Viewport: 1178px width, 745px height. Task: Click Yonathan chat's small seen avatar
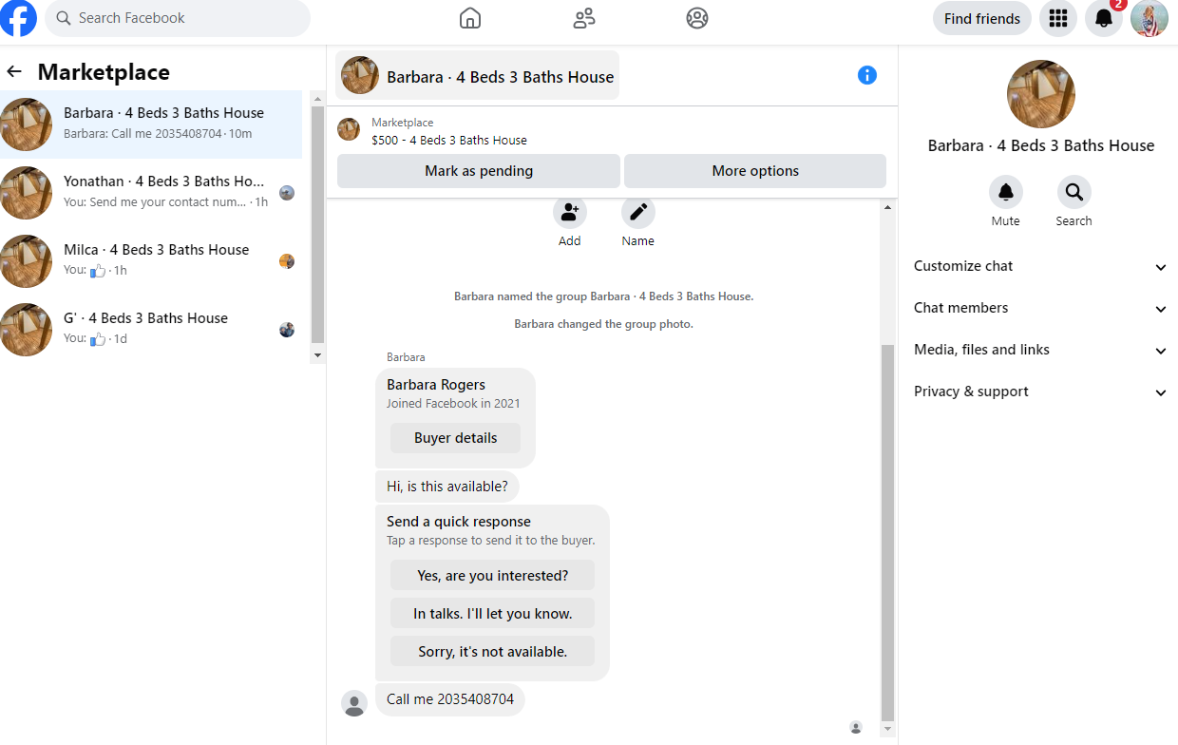pos(287,193)
